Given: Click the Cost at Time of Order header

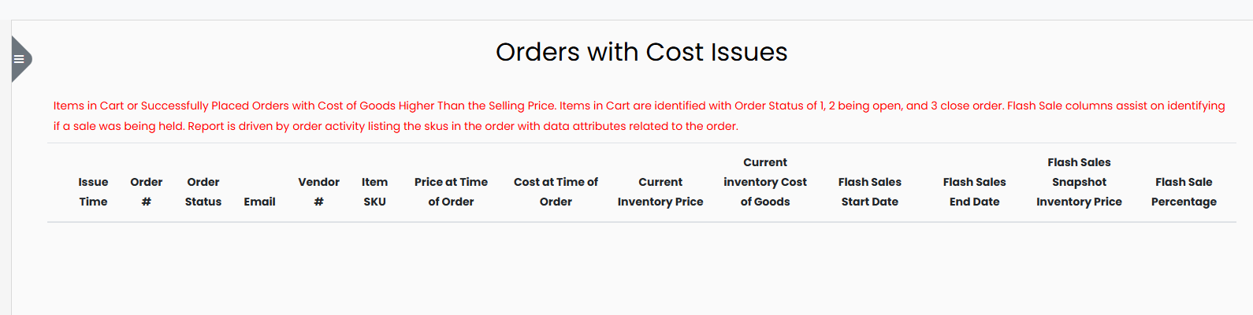Looking at the screenshot, I should coord(556,192).
